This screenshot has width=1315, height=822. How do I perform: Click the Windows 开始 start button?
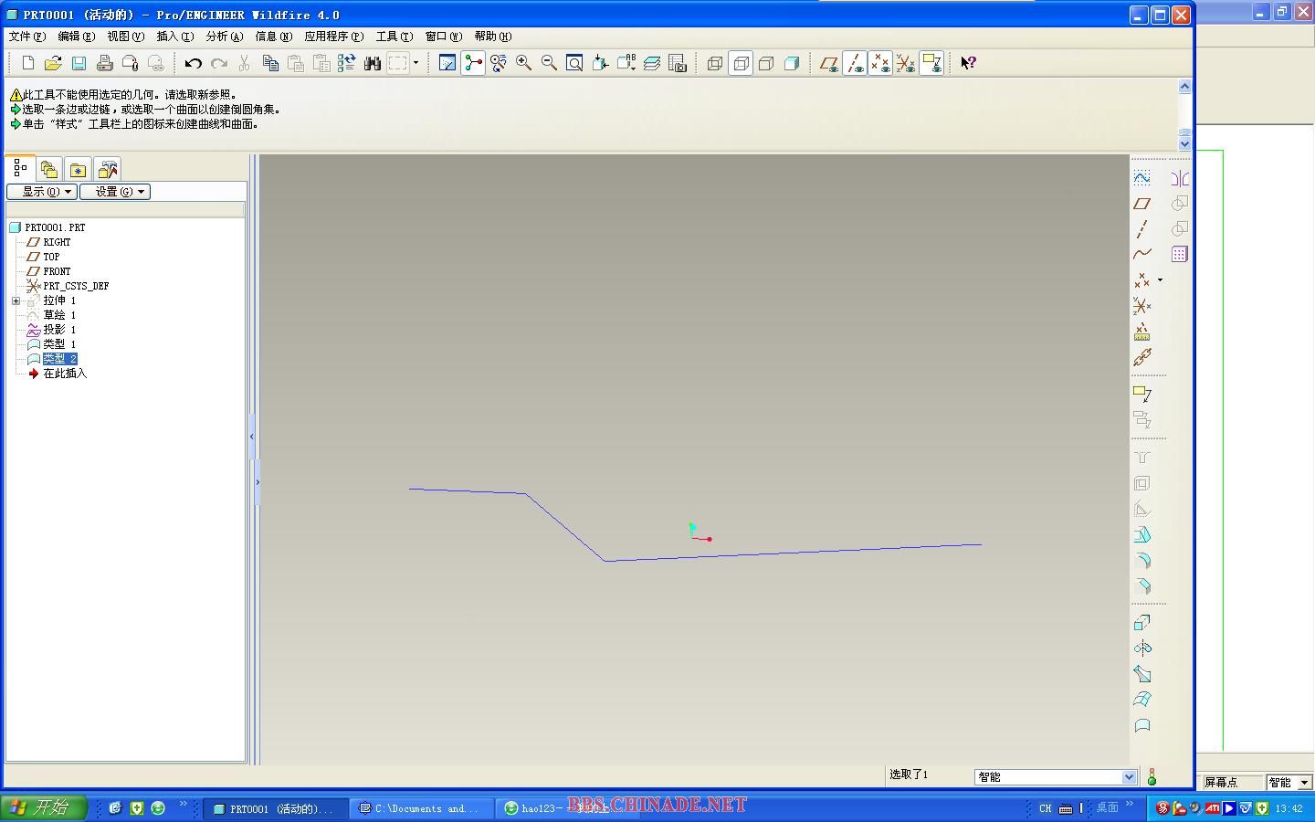(43, 807)
